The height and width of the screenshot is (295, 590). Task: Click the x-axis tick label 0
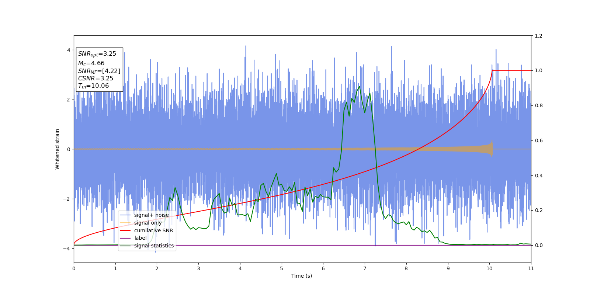pos(74,268)
